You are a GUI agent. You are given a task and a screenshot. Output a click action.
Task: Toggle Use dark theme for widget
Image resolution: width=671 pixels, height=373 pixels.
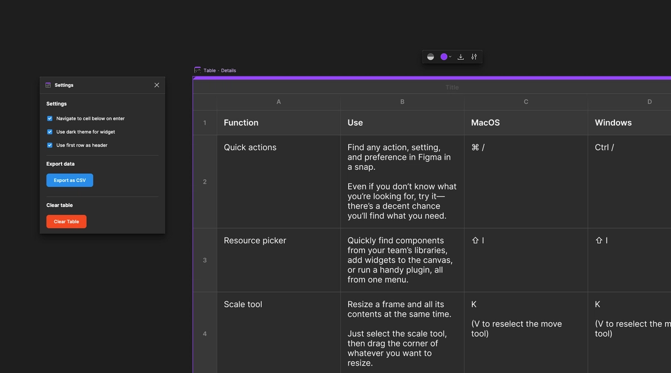pyautogui.click(x=49, y=132)
